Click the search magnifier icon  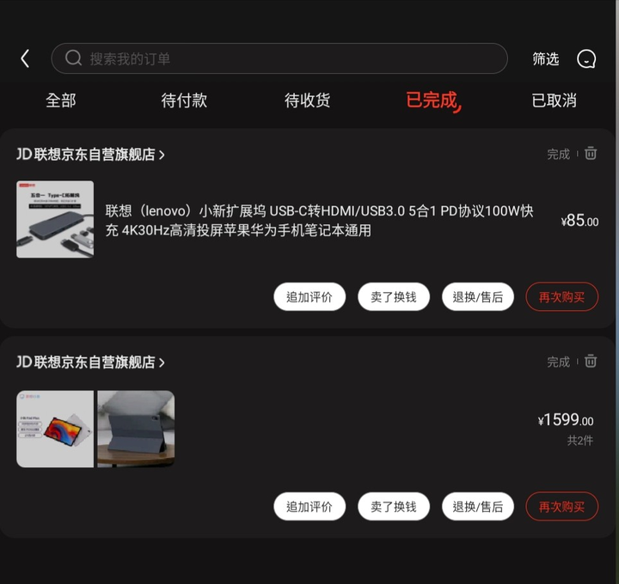click(73, 58)
